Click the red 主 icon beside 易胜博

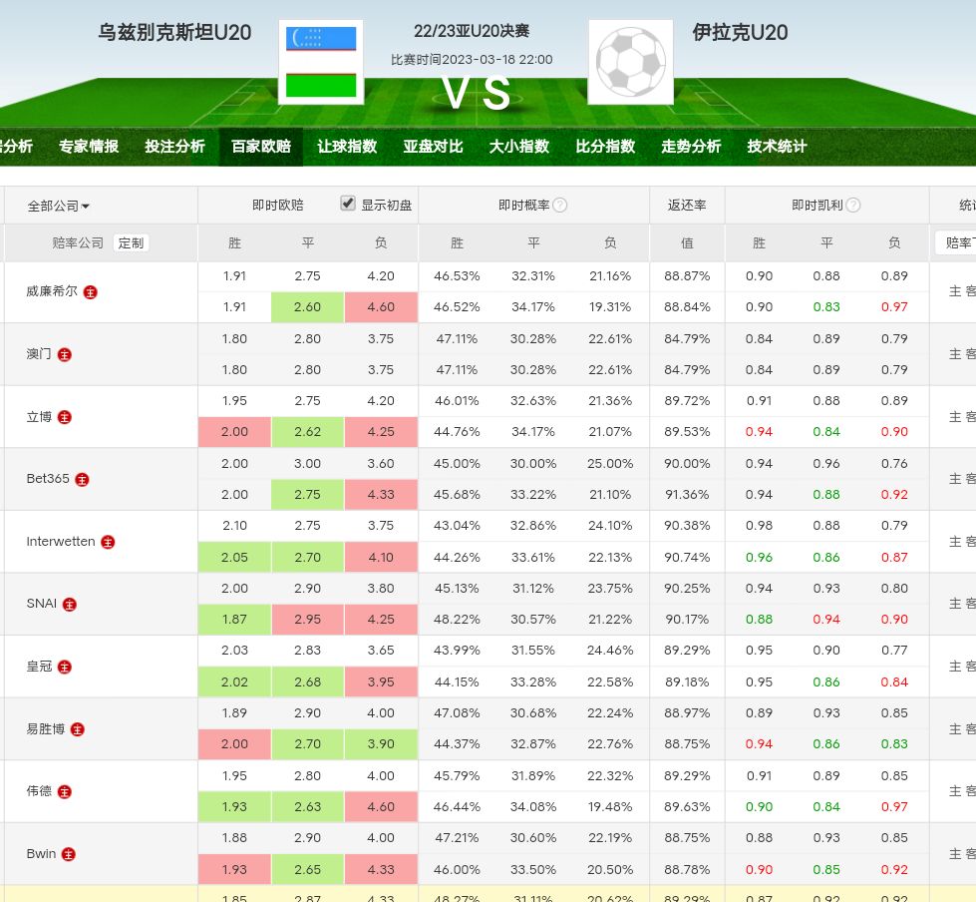click(78, 729)
